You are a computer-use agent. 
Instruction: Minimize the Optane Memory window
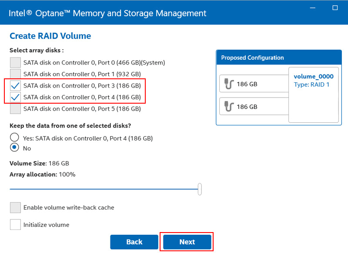[x=313, y=7]
